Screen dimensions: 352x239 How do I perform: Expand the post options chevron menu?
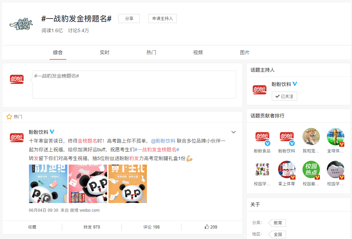233,132
